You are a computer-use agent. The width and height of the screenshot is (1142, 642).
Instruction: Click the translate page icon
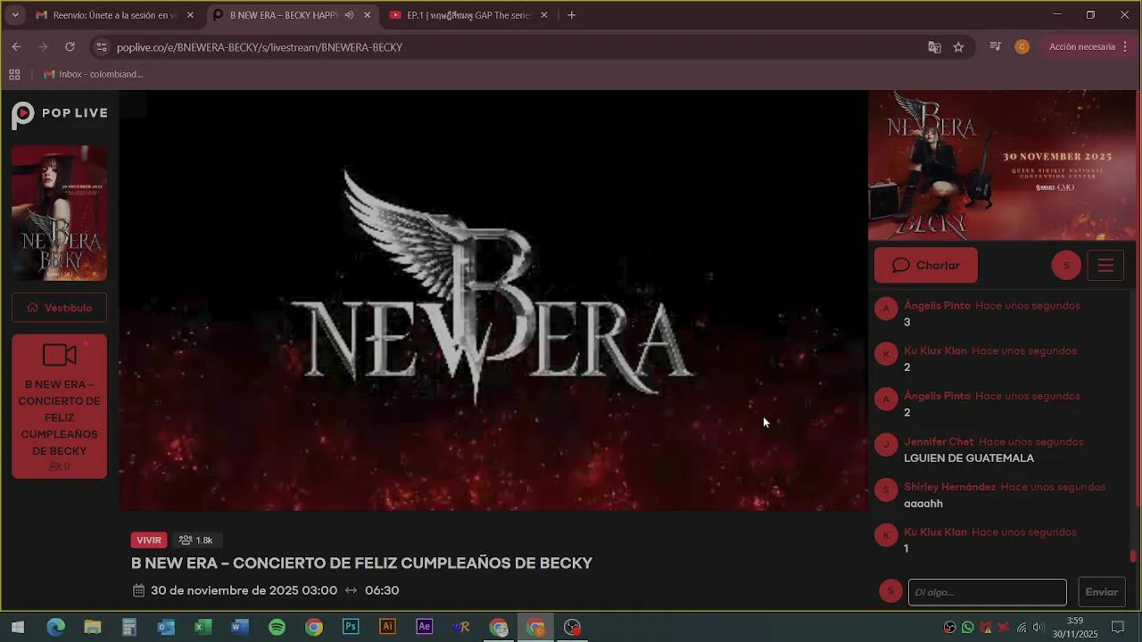[934, 47]
